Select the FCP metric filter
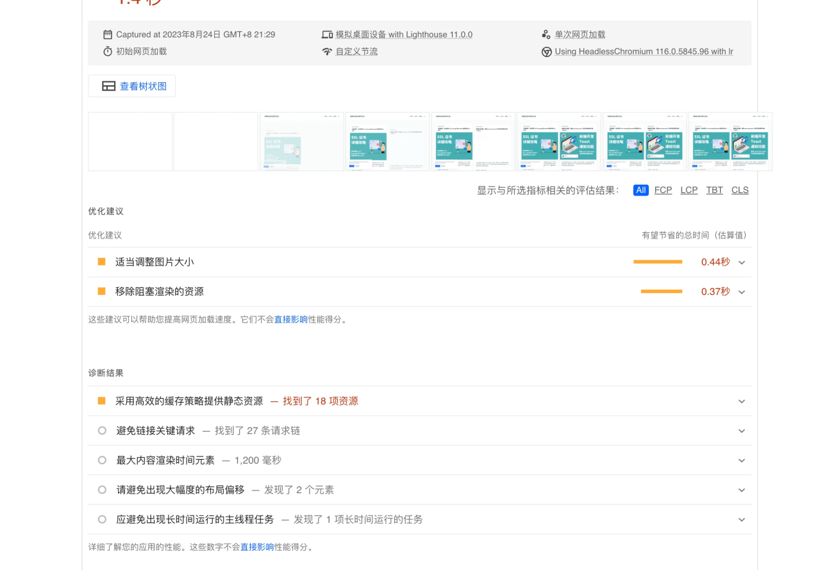 (663, 190)
